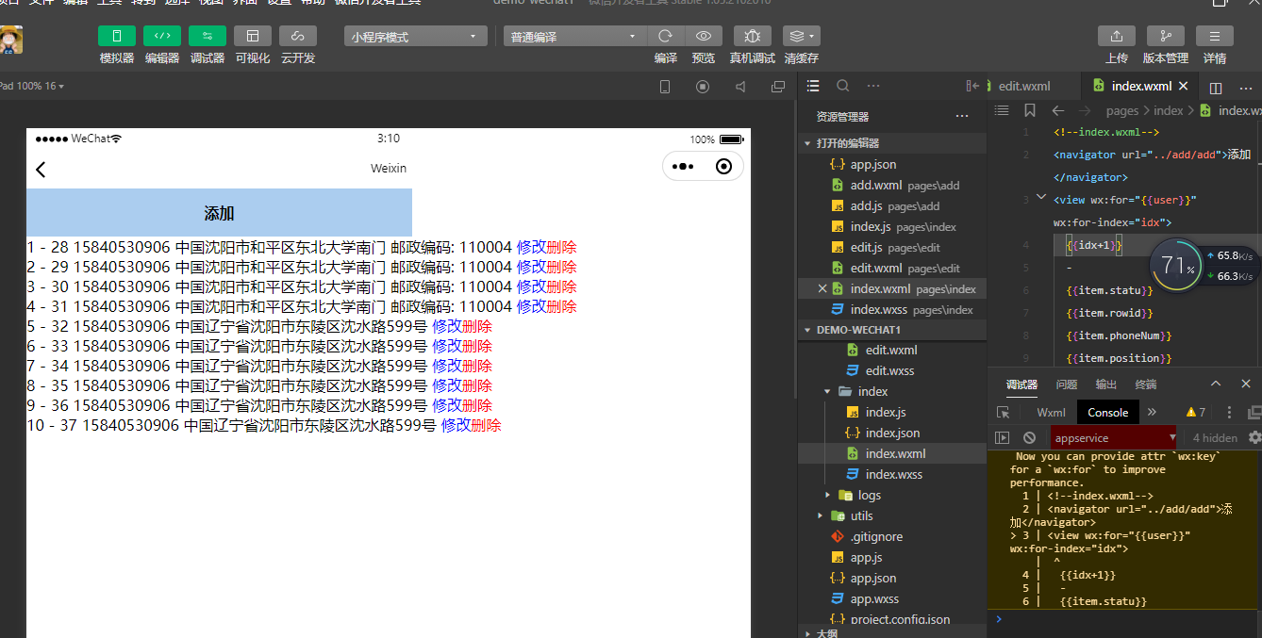
Task: Open index.wxss under the index folder
Action: click(893, 474)
